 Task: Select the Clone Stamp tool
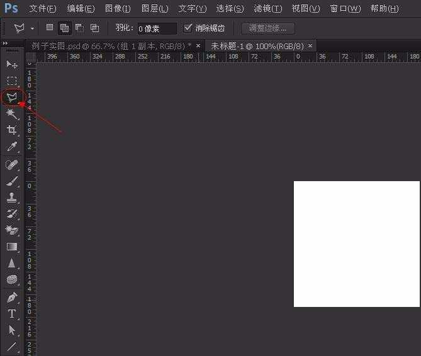pyautogui.click(x=11, y=197)
